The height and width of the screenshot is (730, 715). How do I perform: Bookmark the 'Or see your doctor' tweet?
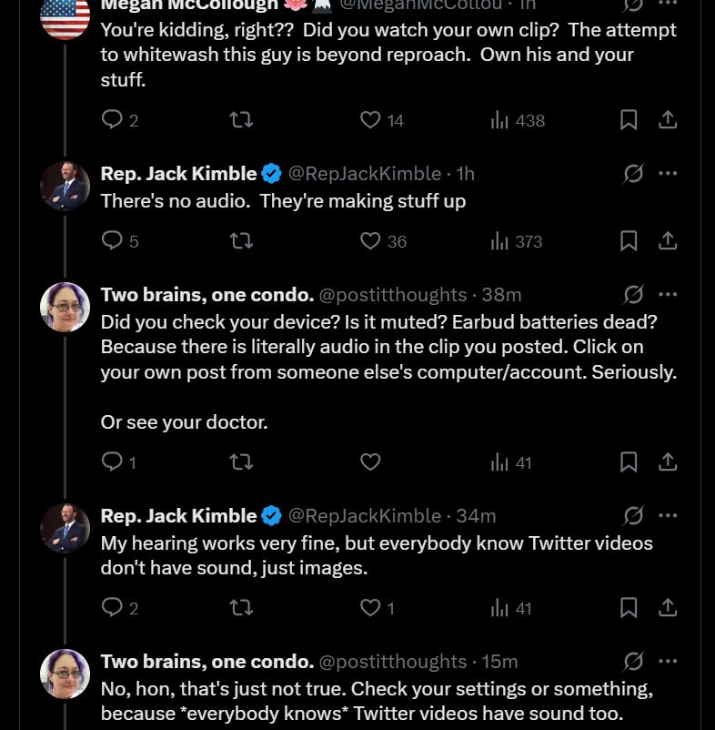click(629, 462)
